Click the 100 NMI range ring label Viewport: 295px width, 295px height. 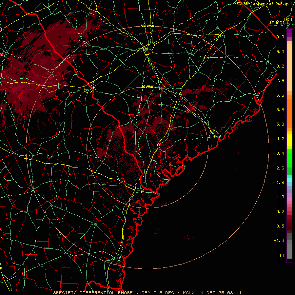point(147,26)
